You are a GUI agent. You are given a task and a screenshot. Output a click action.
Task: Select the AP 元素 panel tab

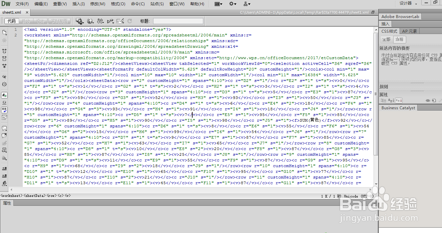pos(410,31)
